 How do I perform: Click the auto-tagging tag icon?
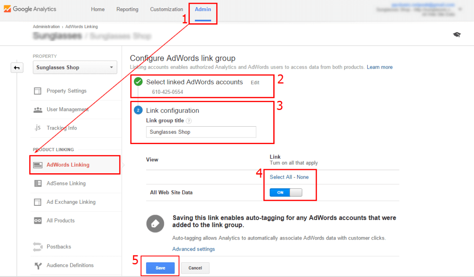155,224
